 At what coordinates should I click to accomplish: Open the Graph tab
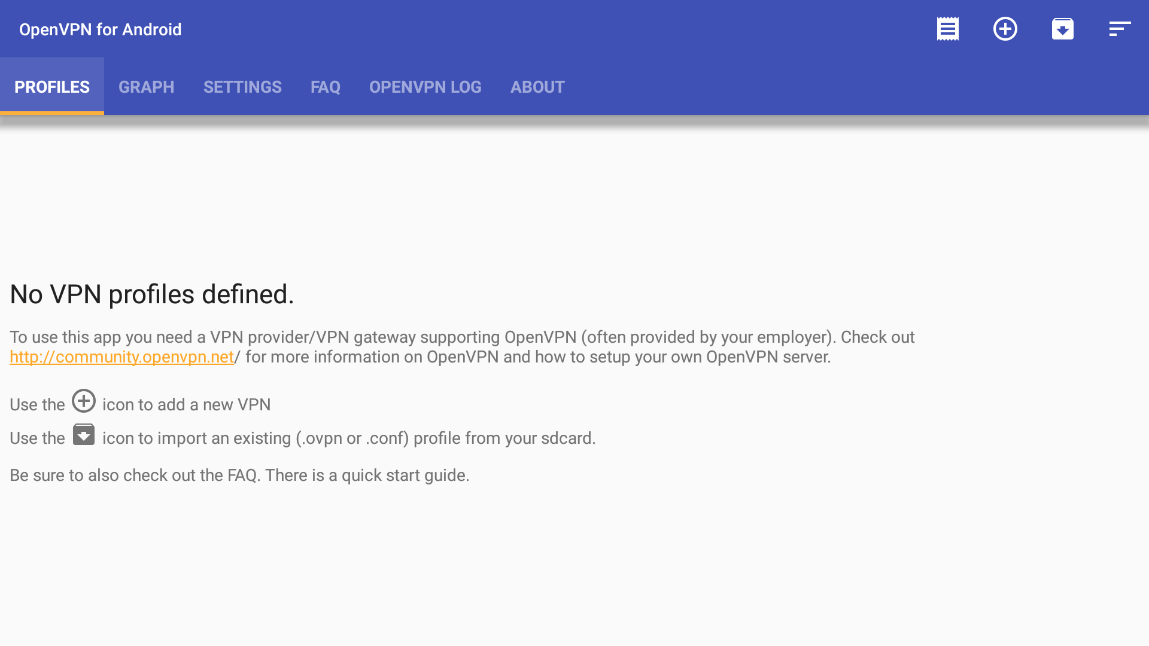tap(147, 87)
